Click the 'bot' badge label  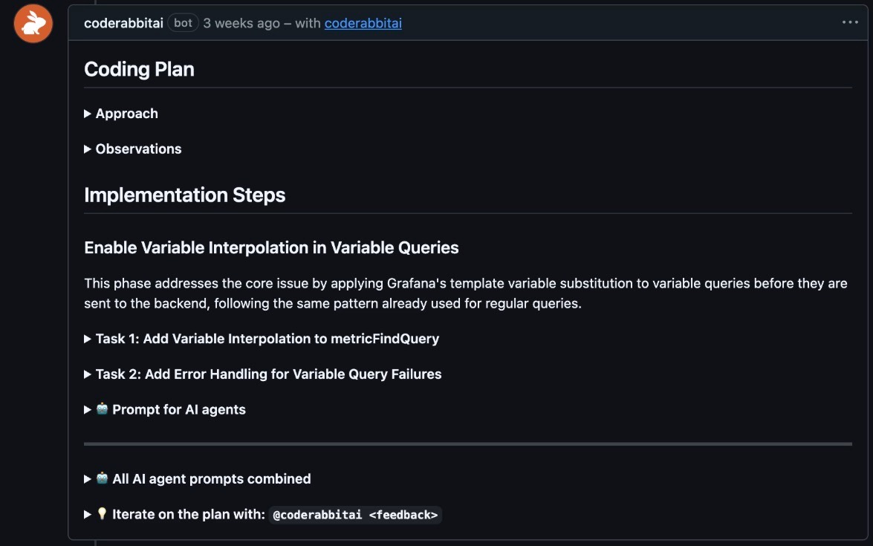click(x=183, y=23)
